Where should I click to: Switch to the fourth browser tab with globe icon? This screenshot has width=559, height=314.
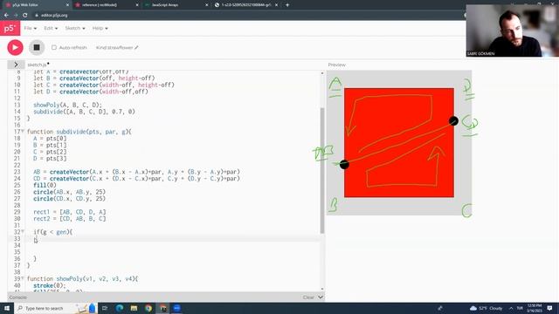click(246, 5)
